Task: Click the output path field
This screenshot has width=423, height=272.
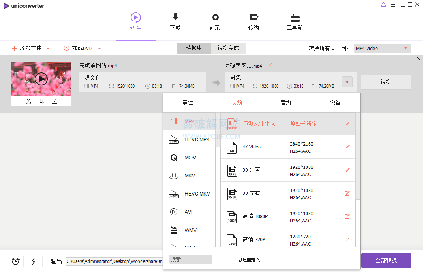Action: tap(115, 261)
